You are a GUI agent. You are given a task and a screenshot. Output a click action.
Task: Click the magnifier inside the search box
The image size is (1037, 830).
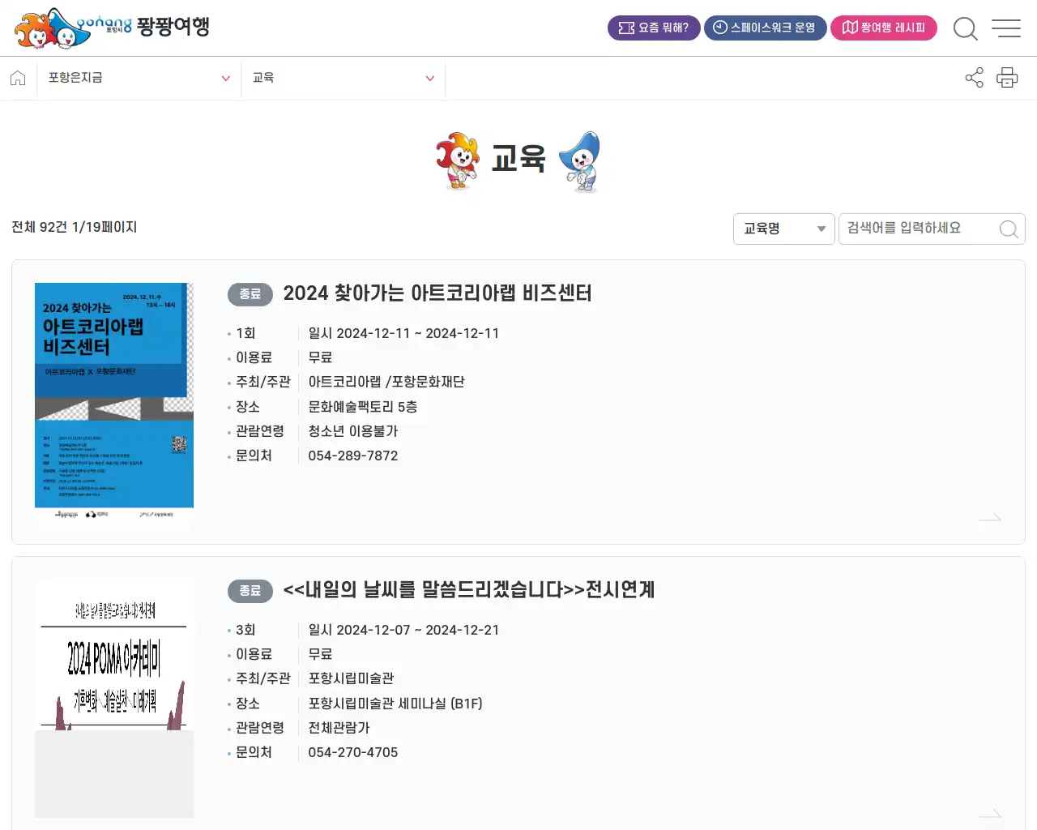1008,229
